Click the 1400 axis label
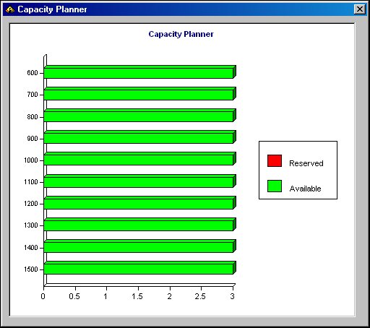 (x=31, y=248)
